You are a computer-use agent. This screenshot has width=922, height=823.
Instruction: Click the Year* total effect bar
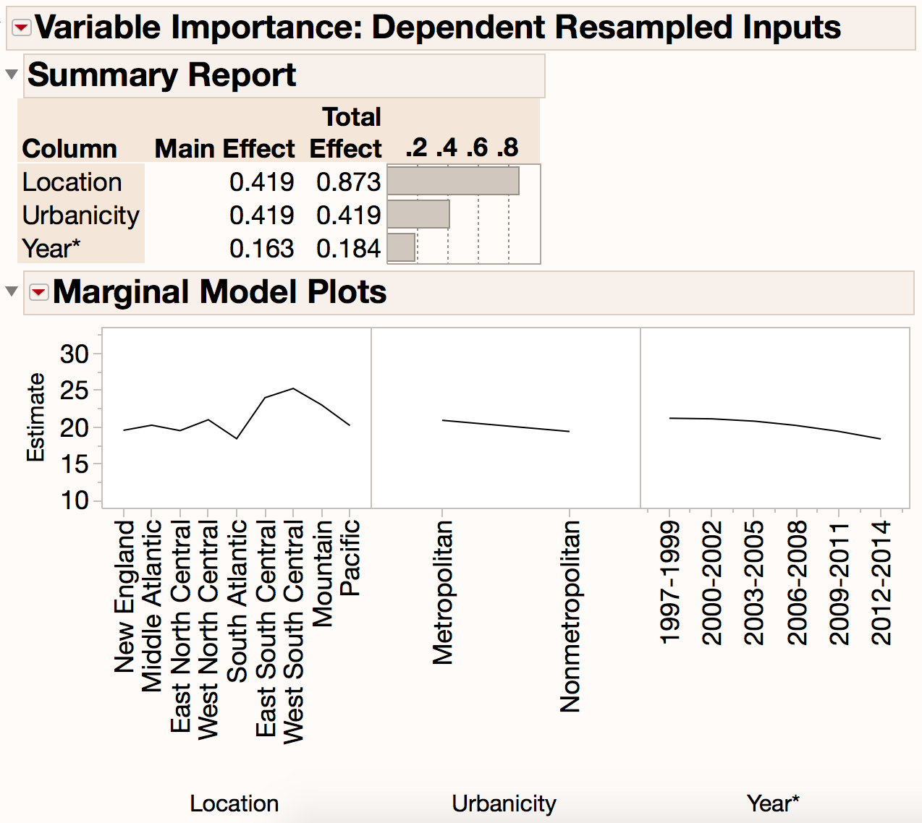pyautogui.click(x=401, y=247)
